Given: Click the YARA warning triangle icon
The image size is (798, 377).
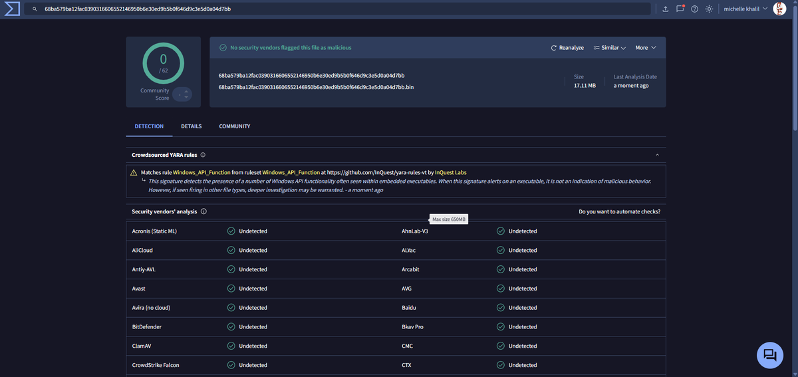Looking at the screenshot, I should point(134,173).
